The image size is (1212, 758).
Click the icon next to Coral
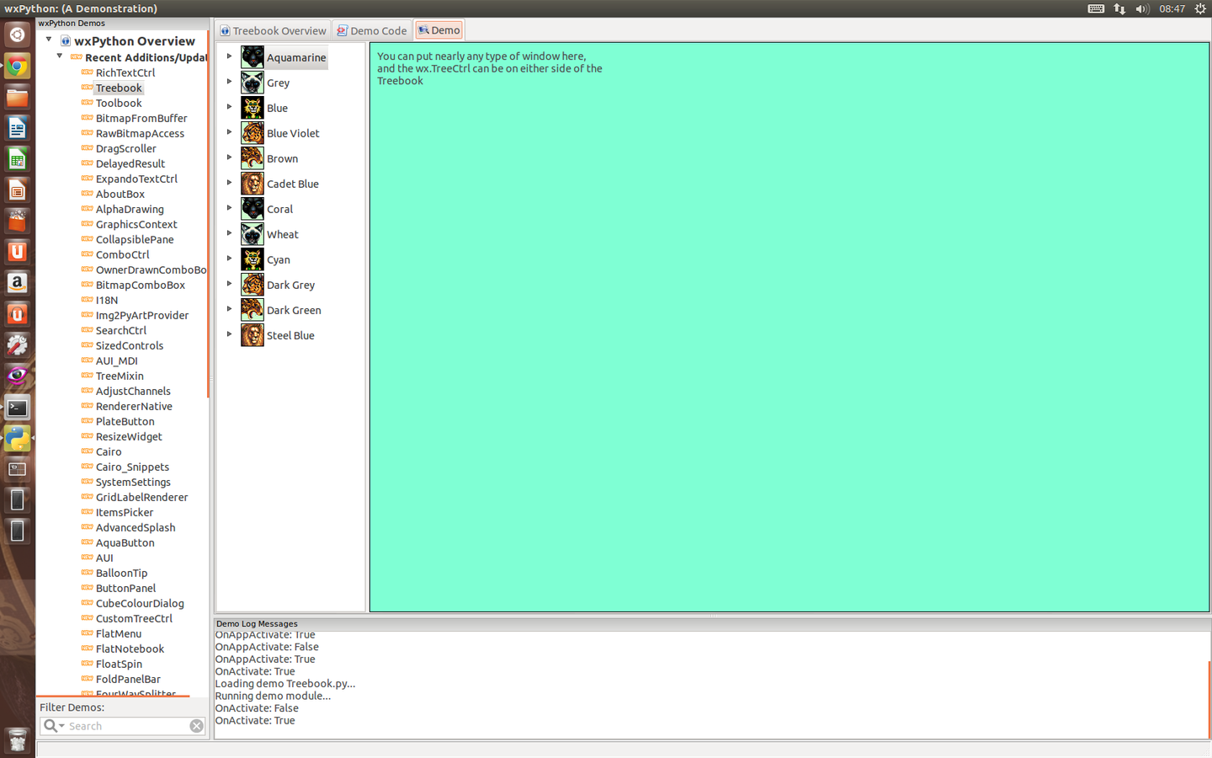(252, 209)
